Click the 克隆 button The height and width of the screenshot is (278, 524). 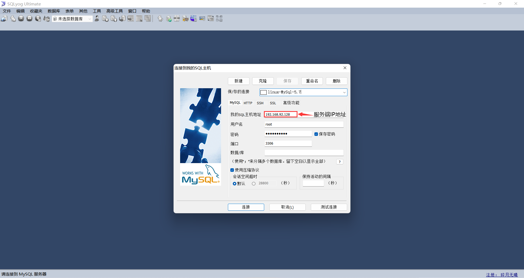[263, 81]
